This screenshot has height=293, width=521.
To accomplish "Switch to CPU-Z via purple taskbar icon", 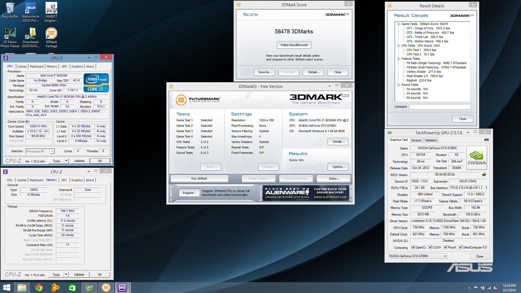I will (x=122, y=288).
